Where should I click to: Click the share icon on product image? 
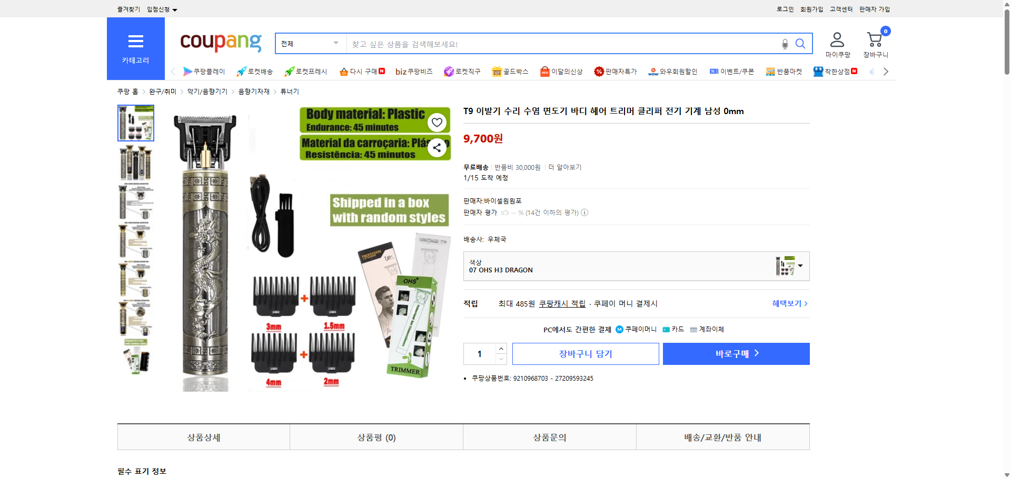pyautogui.click(x=437, y=148)
